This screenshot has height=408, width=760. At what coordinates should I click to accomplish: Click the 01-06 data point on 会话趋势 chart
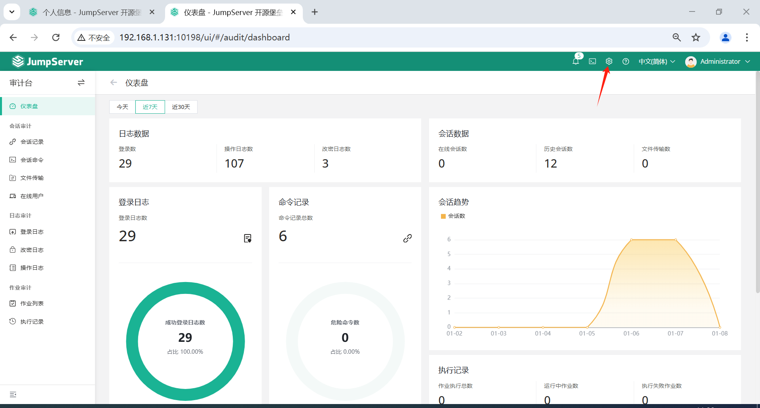631,240
